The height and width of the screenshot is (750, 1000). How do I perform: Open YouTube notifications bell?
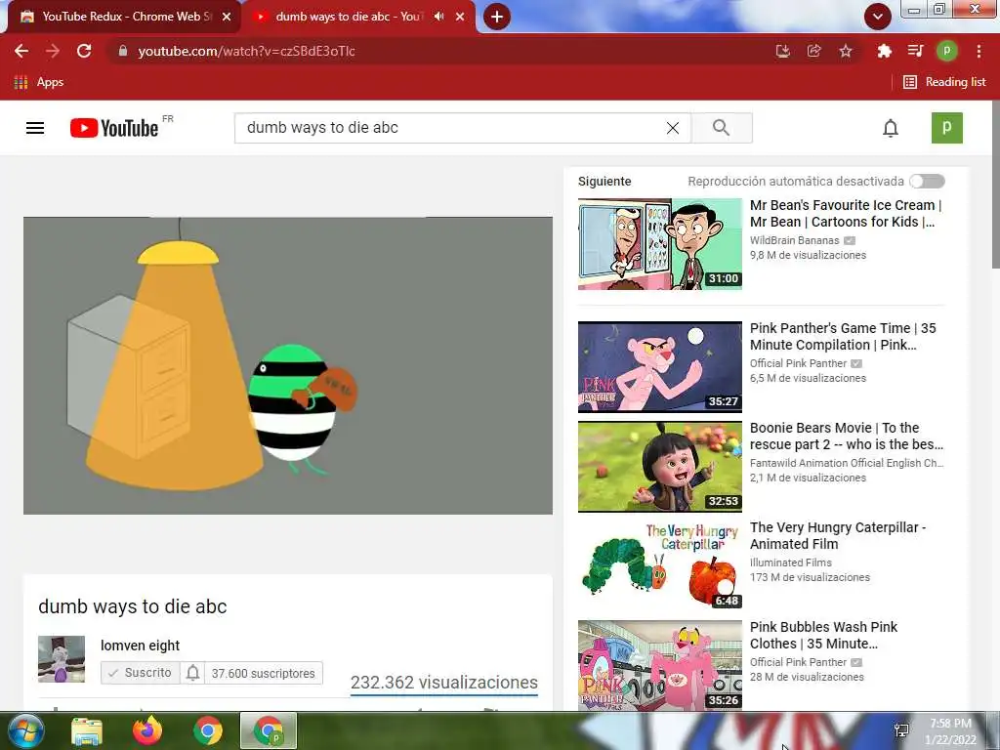[891, 128]
